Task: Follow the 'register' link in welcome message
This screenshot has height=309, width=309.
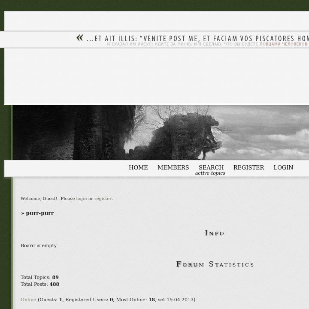Action: pyautogui.click(x=103, y=199)
